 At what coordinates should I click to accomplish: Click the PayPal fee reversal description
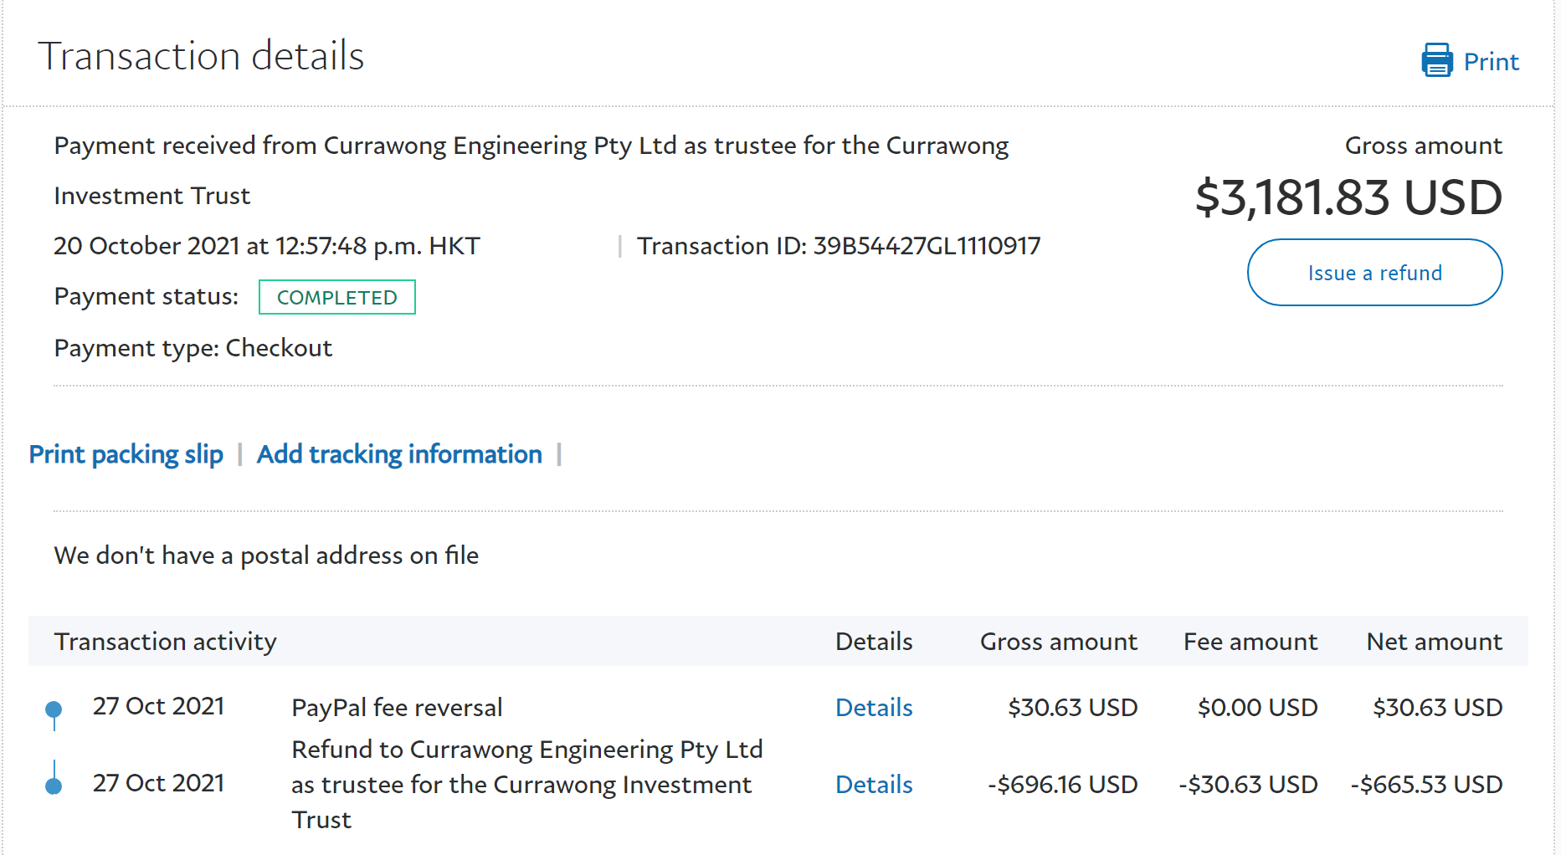[397, 708]
